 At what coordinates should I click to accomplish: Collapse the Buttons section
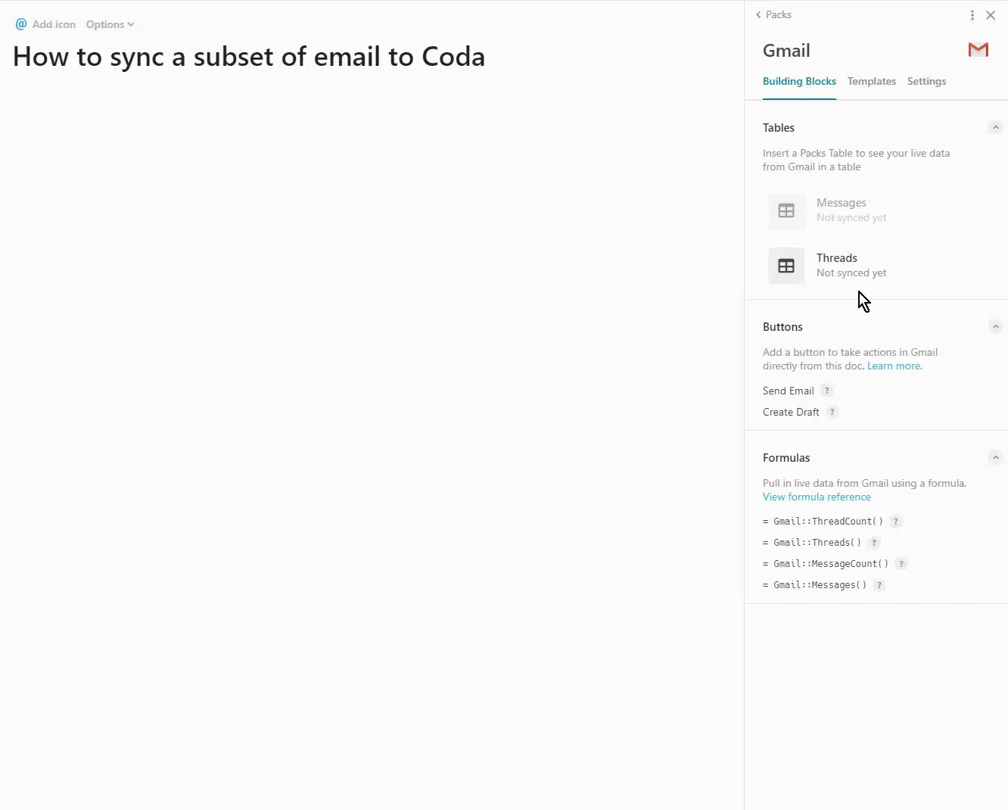995,327
